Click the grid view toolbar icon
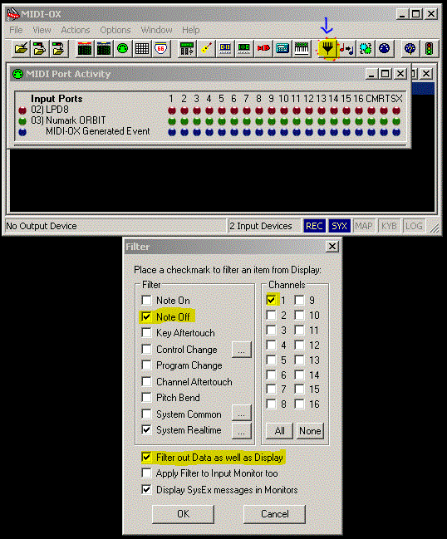Image resolution: width=447 pixels, height=539 pixels. point(142,48)
